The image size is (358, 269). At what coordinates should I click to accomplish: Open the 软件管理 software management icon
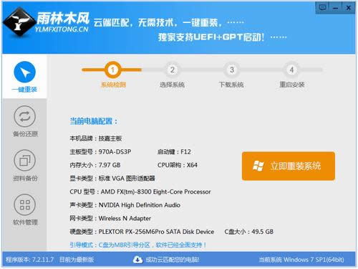24,204
